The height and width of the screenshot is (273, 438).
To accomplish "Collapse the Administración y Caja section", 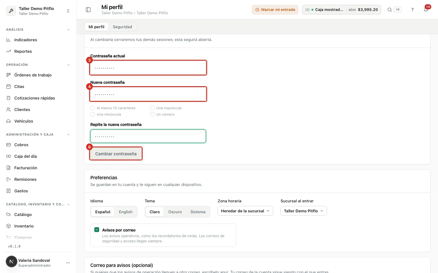I will [x=68, y=135].
